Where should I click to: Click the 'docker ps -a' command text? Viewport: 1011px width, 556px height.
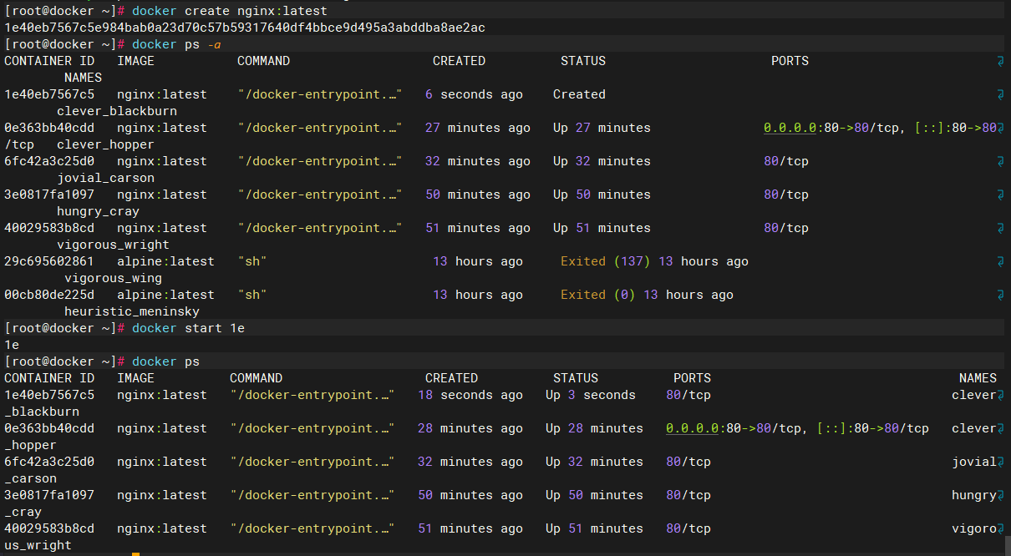(x=176, y=44)
